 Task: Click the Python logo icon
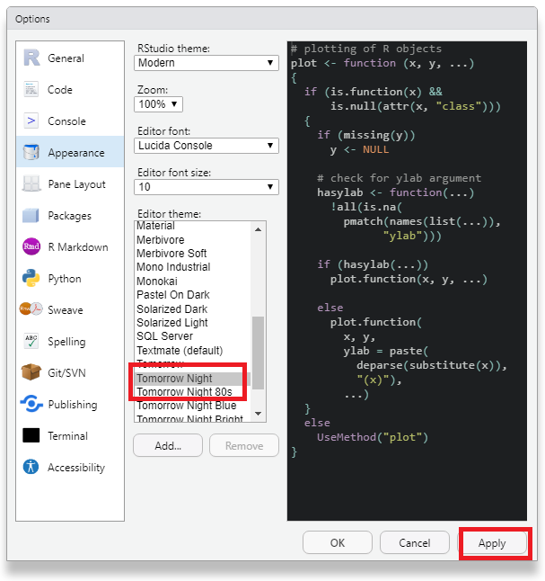click(x=31, y=278)
